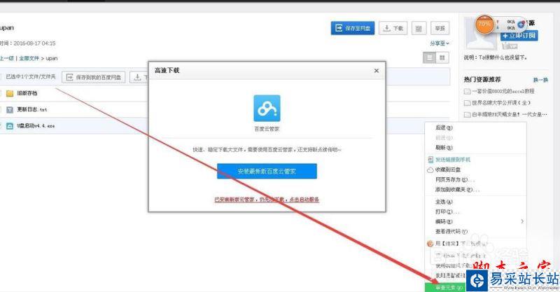Click the 用【维棠】下载 context menu entry

[x=461, y=244]
